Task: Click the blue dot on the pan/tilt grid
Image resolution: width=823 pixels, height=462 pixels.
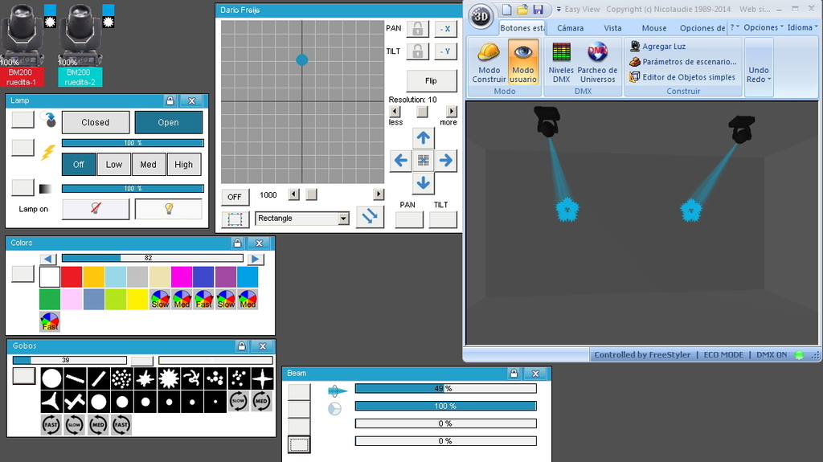Action: pos(302,59)
